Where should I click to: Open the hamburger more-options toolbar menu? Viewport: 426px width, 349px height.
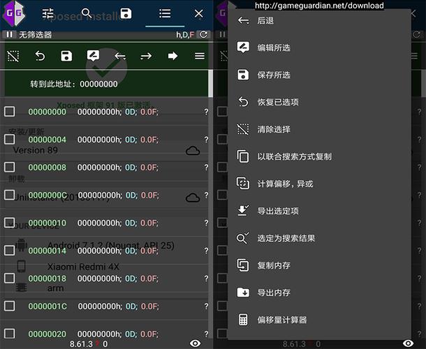tap(200, 57)
